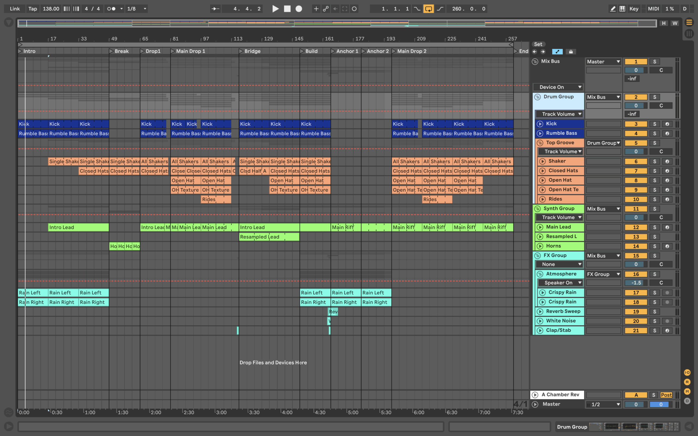Fold the Drum Group track
The image size is (698, 436).
click(537, 97)
